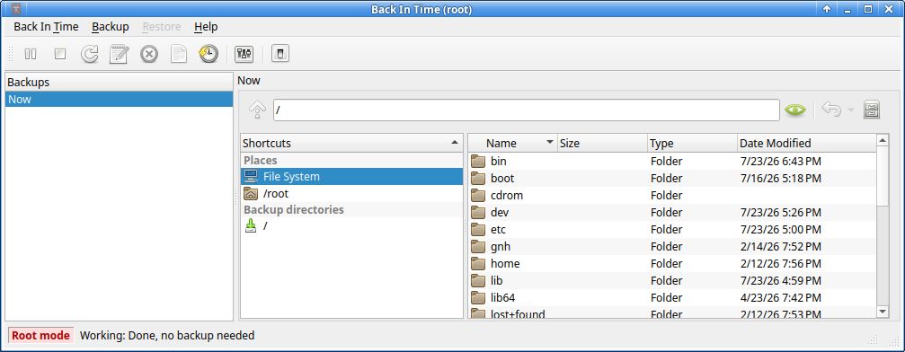Sort by the Date Modified column header
905x352 pixels.
tap(806, 143)
